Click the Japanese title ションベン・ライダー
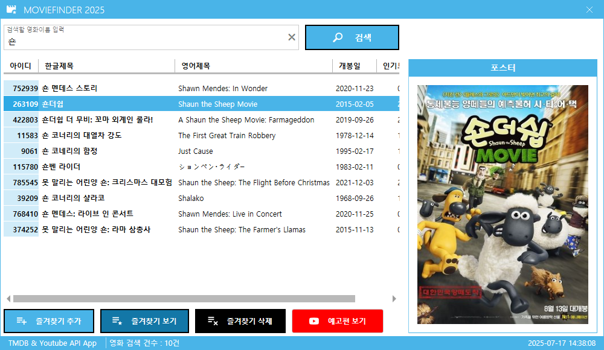Screen dimensions: 604x350 coord(211,167)
